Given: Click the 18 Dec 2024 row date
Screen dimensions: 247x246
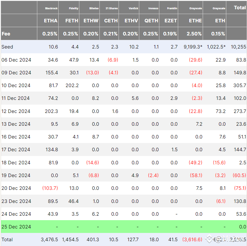Looking at the screenshot, I should pos(16,163).
